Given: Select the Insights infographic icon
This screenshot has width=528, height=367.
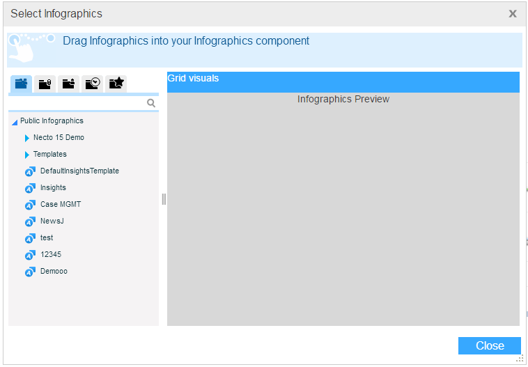Looking at the screenshot, I should tap(30, 188).
